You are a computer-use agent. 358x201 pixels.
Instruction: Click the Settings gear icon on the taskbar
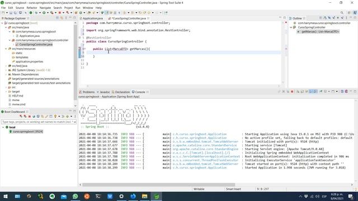(x=121, y=196)
